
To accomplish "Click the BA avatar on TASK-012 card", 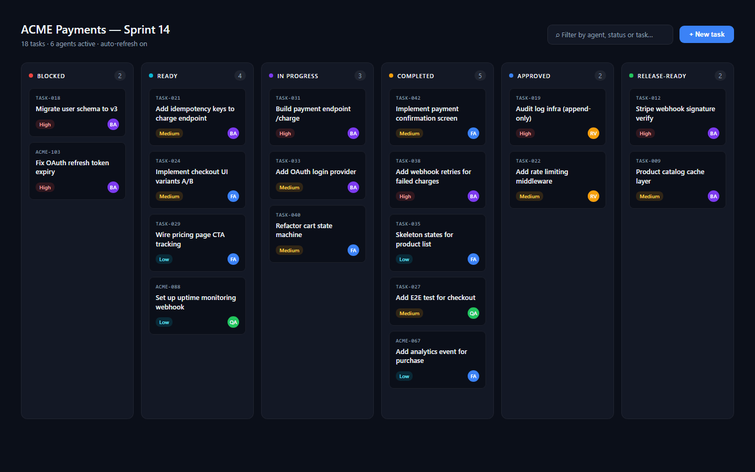I will point(714,133).
